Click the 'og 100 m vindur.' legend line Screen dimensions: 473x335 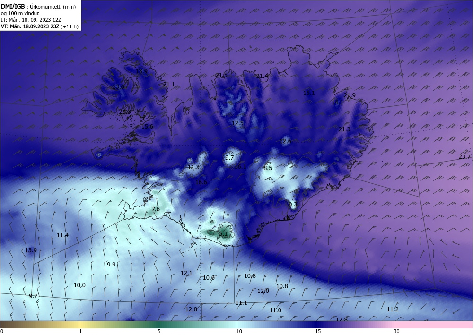(x=20, y=13)
